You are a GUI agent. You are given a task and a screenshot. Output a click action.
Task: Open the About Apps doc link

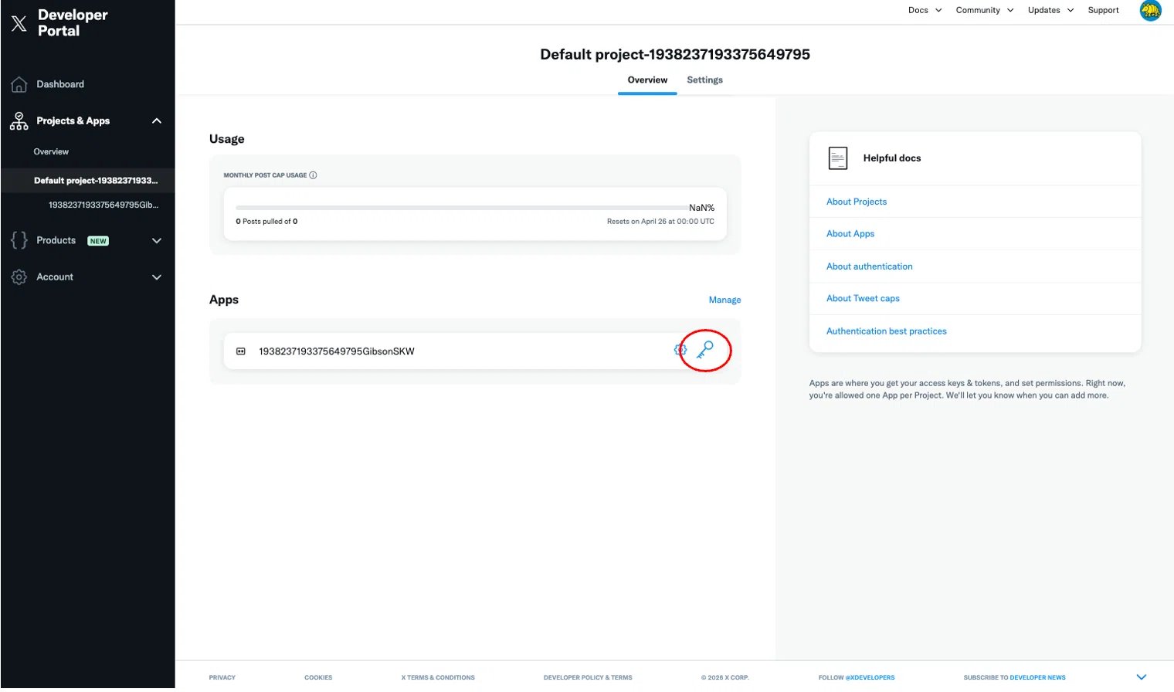[x=850, y=234]
